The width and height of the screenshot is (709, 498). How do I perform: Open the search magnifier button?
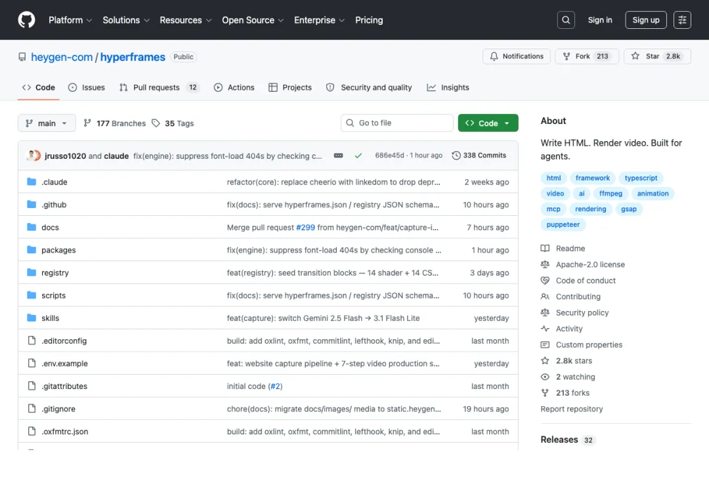click(x=566, y=20)
